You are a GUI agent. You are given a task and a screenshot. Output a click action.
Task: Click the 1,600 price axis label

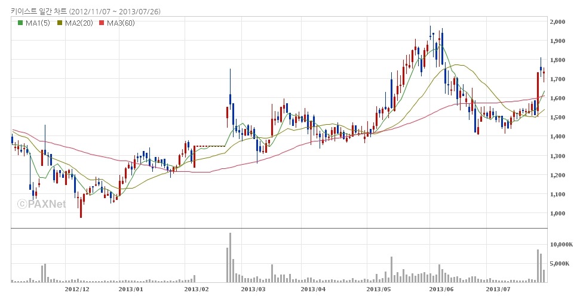coord(557,98)
